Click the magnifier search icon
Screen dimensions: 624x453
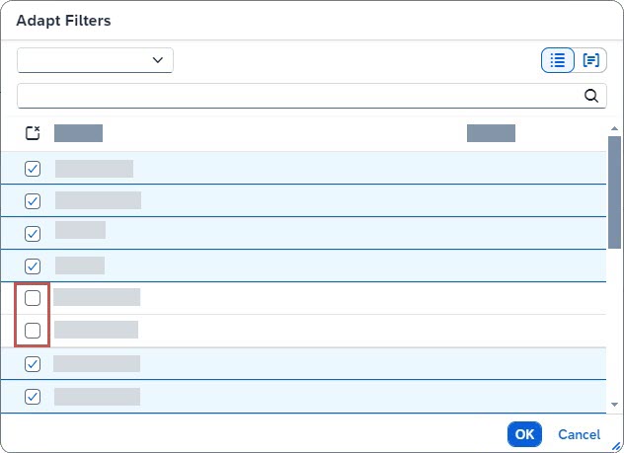pyautogui.click(x=591, y=96)
